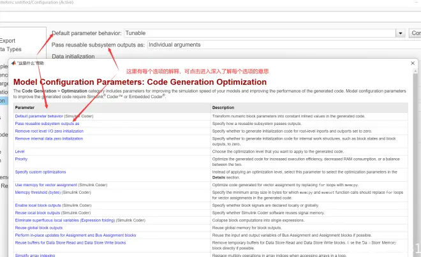This screenshot has width=421, height=257.
Task: Click the help page title heading
Action: 140,82
